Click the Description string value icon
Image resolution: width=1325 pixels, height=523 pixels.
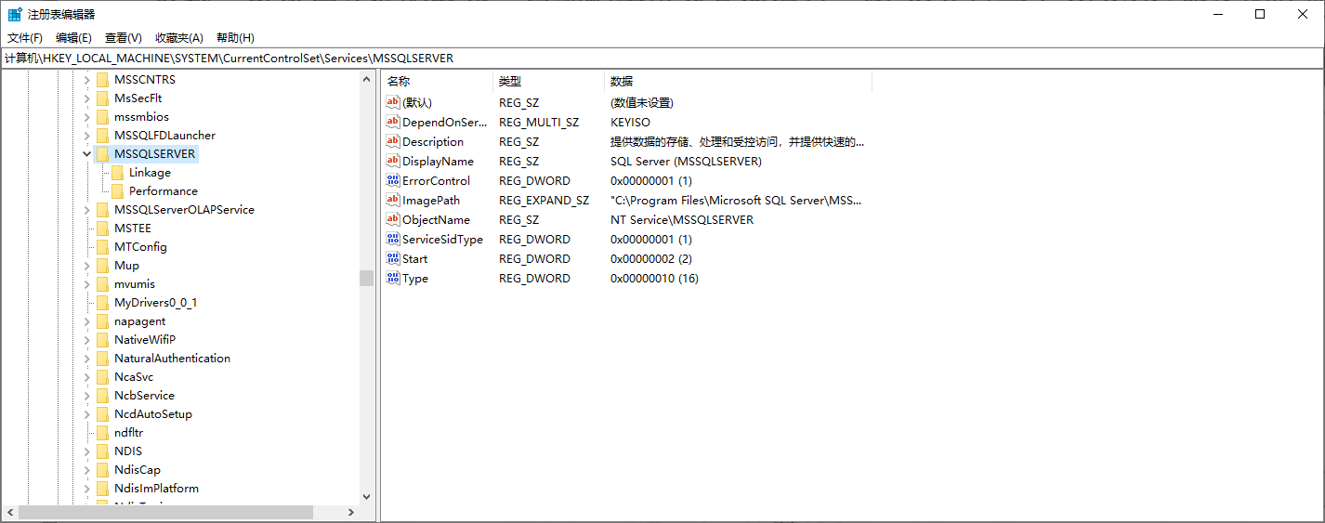click(x=393, y=141)
